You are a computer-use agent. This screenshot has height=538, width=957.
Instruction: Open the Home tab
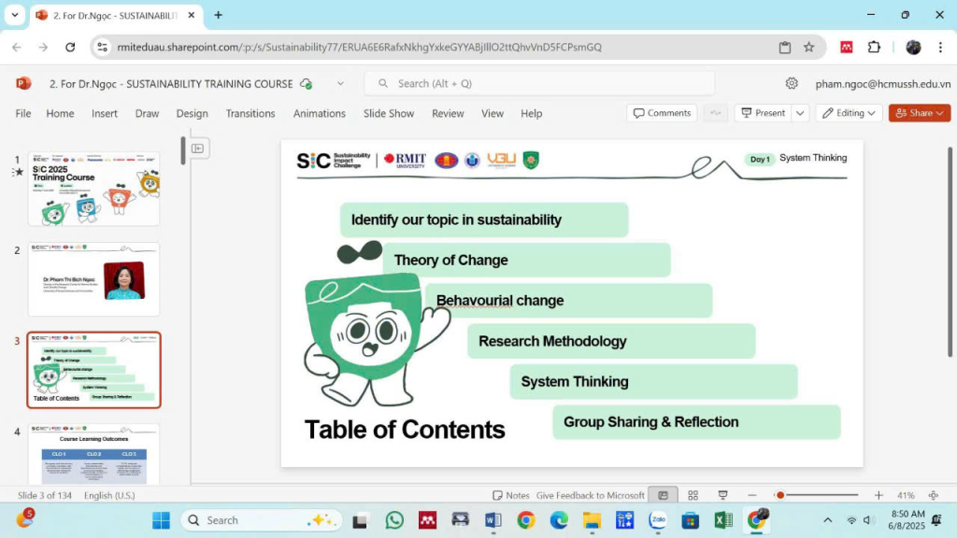[x=60, y=113]
